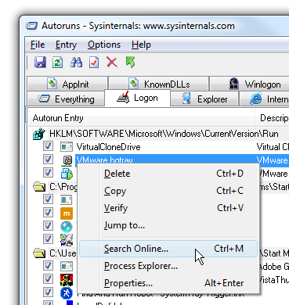The height and width of the screenshot is (305, 289).
Task: Uncheck the VMware hqtray checkbox
Action: point(48,160)
